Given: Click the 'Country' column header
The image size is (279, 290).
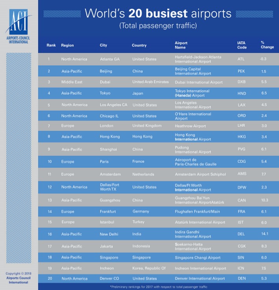Looking at the screenshot, I should tap(139, 45).
